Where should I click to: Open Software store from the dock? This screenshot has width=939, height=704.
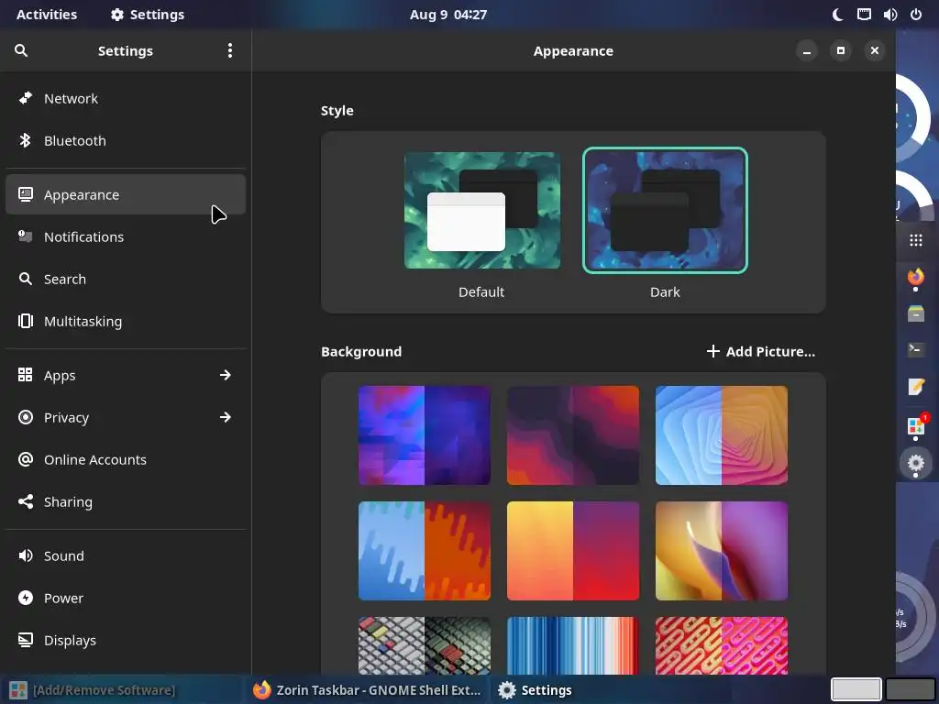[x=916, y=426]
